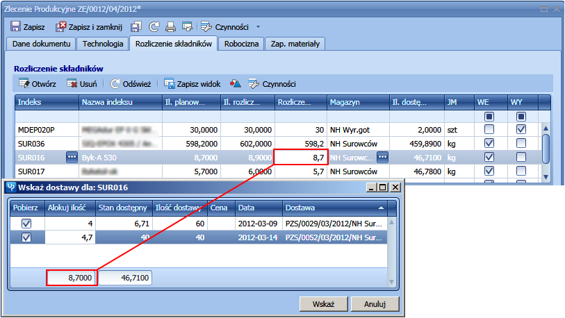Viewport: 565px width, 318px height.
Task: Open top toolbar Czynności dropdown arrow
Action: pos(259,27)
